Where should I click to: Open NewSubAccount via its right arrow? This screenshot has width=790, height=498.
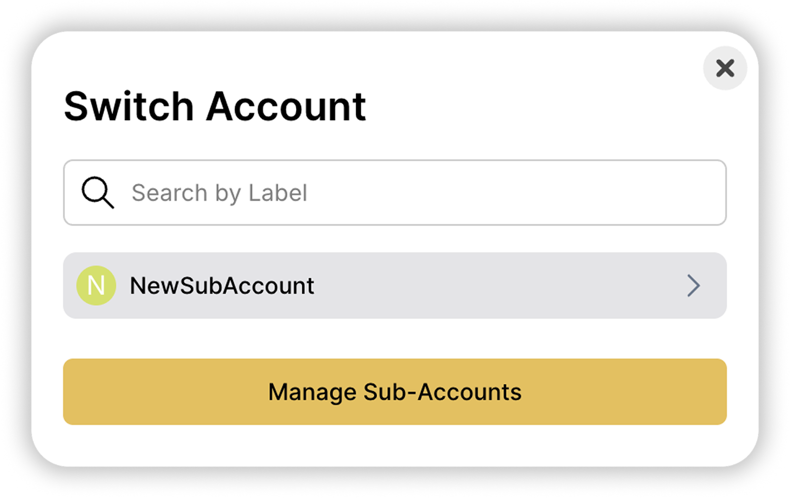(694, 286)
